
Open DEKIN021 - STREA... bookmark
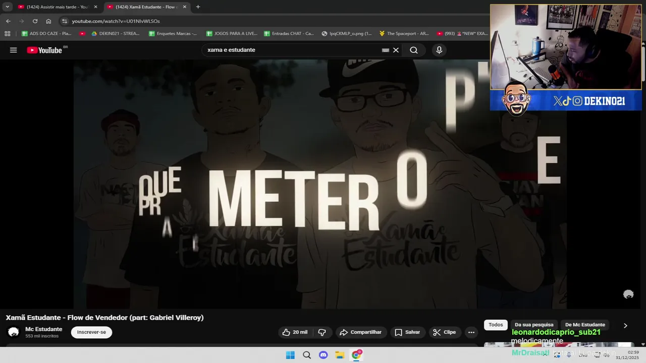[x=116, y=34]
